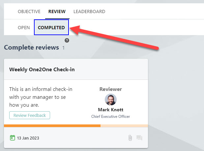Go to the LEADERBOARD tab
The height and width of the screenshot is (151, 204).
89,11
